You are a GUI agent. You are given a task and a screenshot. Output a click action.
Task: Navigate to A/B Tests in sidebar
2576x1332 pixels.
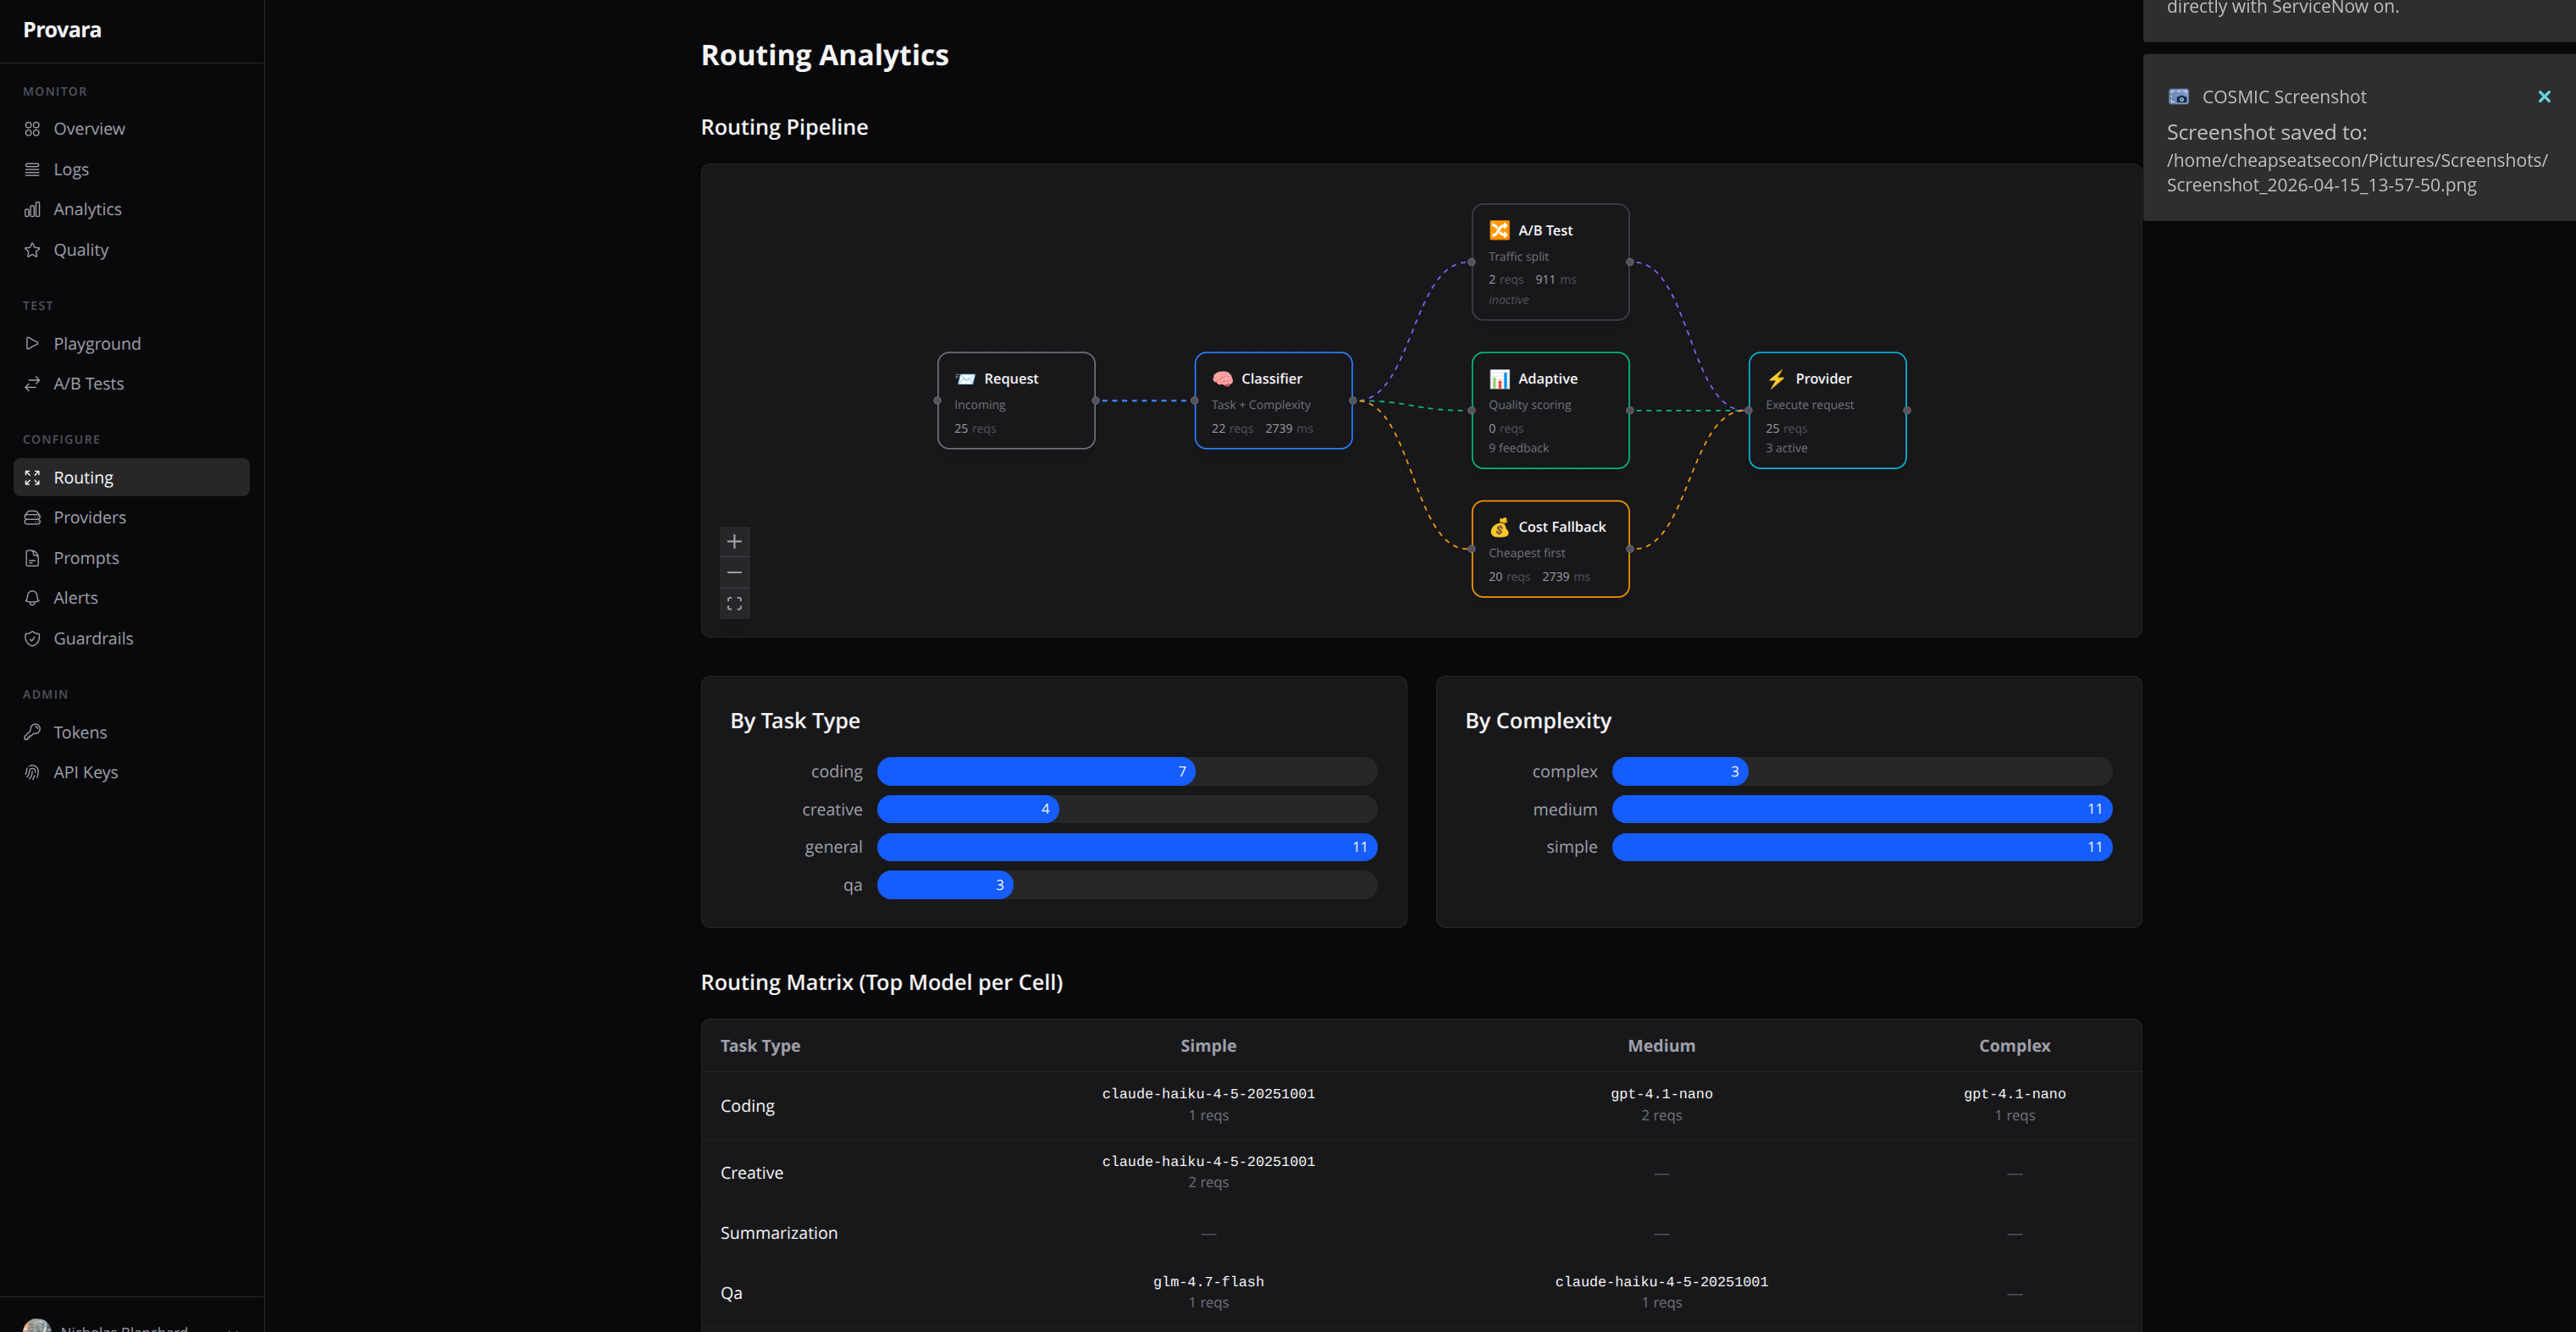(88, 383)
